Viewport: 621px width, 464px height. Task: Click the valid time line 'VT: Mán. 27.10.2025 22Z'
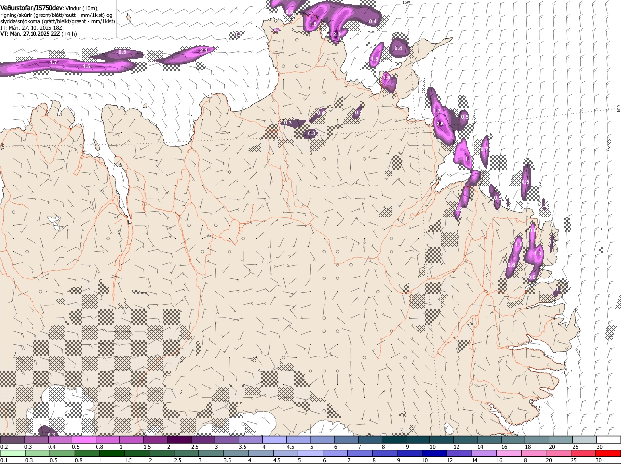30,34
